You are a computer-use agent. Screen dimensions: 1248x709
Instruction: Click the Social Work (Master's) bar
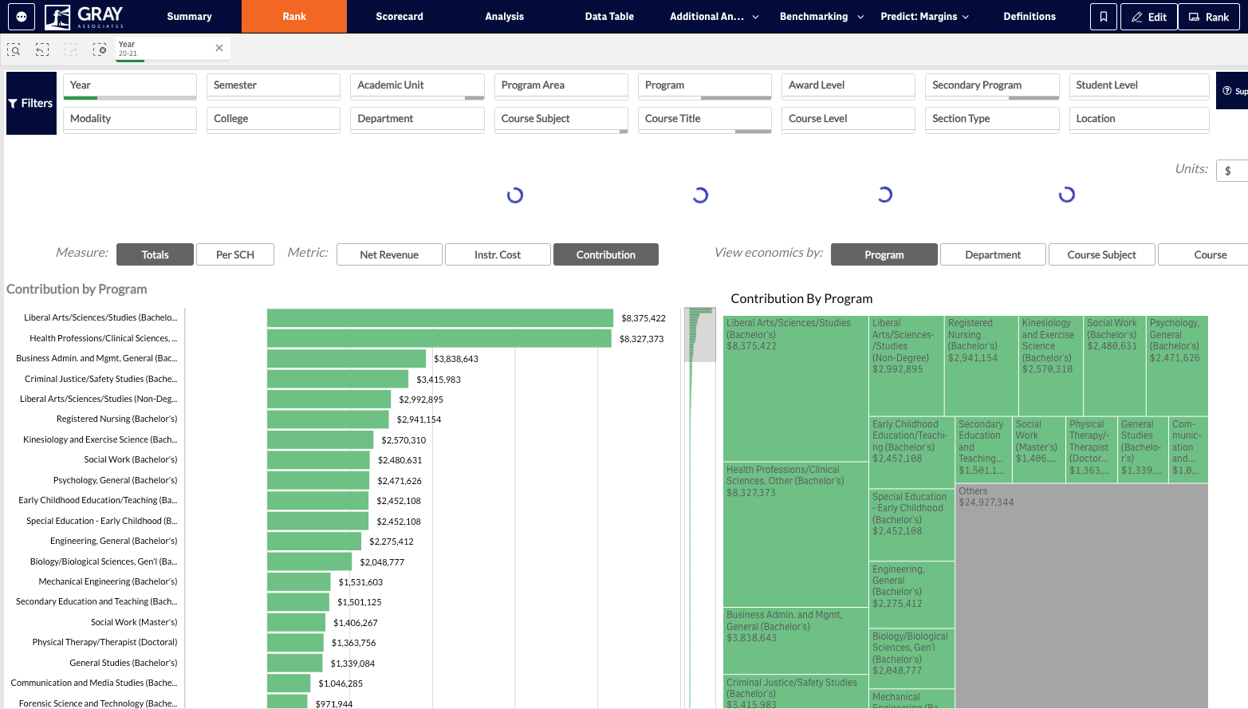[296, 622]
